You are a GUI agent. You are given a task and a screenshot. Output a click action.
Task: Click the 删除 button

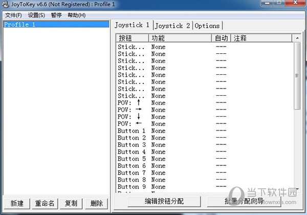coord(96,203)
